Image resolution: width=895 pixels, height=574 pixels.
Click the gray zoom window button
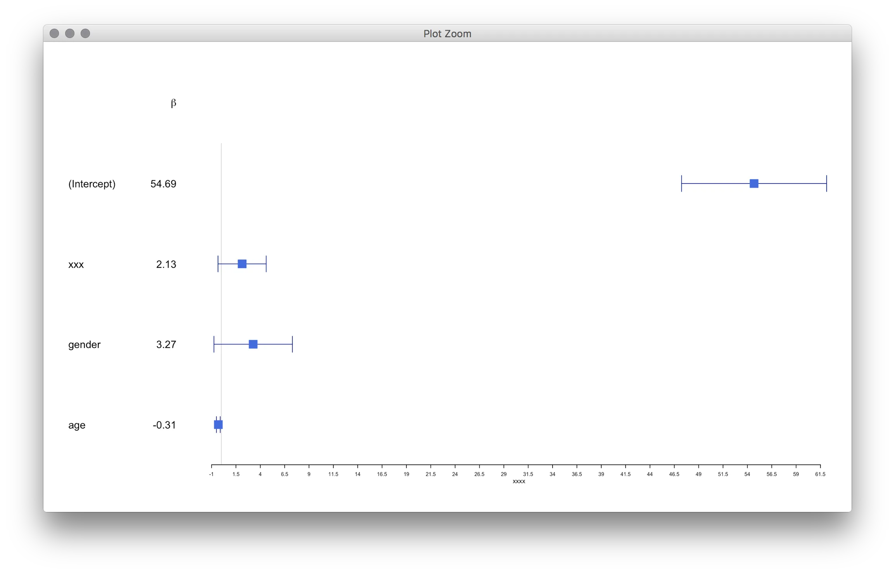85,33
